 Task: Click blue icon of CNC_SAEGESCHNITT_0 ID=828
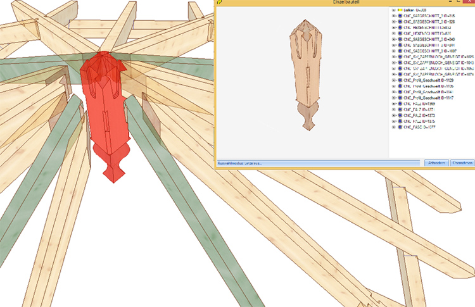pos(399,22)
